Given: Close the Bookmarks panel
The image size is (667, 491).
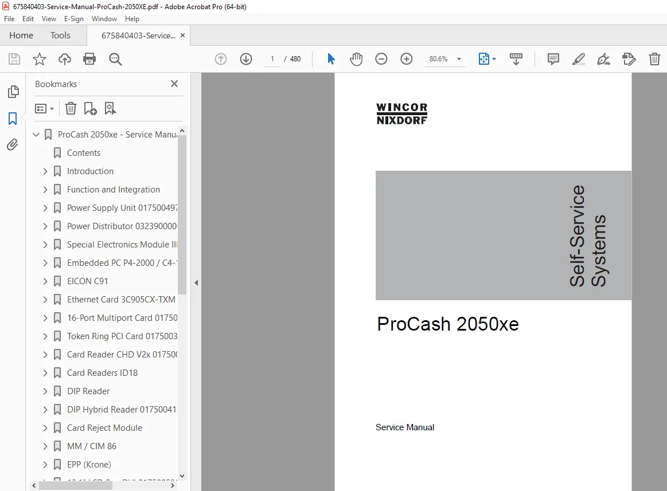Looking at the screenshot, I should coord(174,84).
